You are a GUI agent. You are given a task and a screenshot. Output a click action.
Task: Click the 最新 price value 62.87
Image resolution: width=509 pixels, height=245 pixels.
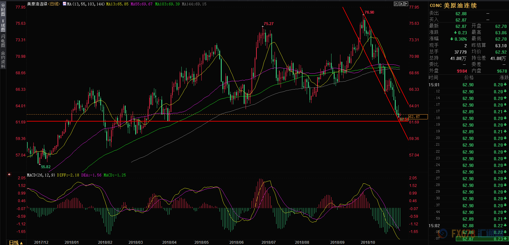[x=461, y=26]
